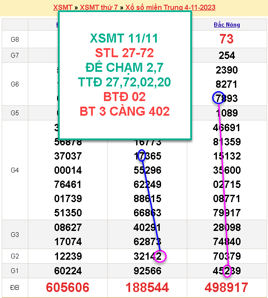The width and height of the screenshot is (268, 298).
Task: Click the blue circle on number 7893
Action: 219,98
